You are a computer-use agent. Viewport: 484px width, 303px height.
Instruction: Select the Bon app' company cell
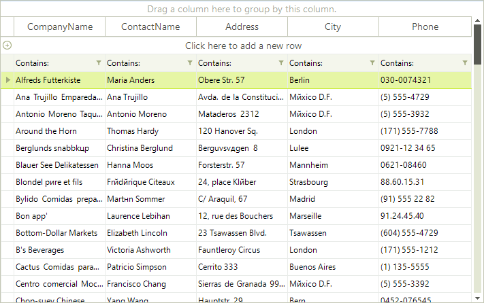pos(60,216)
